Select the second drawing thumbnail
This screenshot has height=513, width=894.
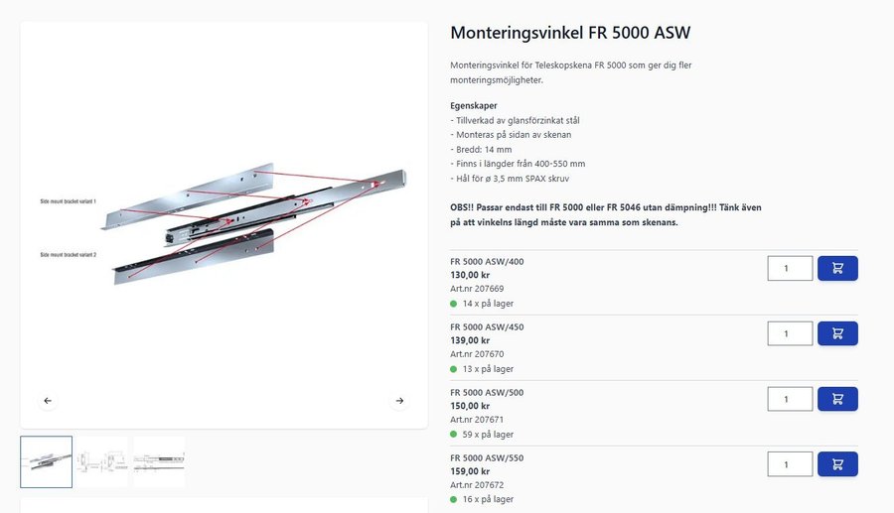tap(103, 461)
